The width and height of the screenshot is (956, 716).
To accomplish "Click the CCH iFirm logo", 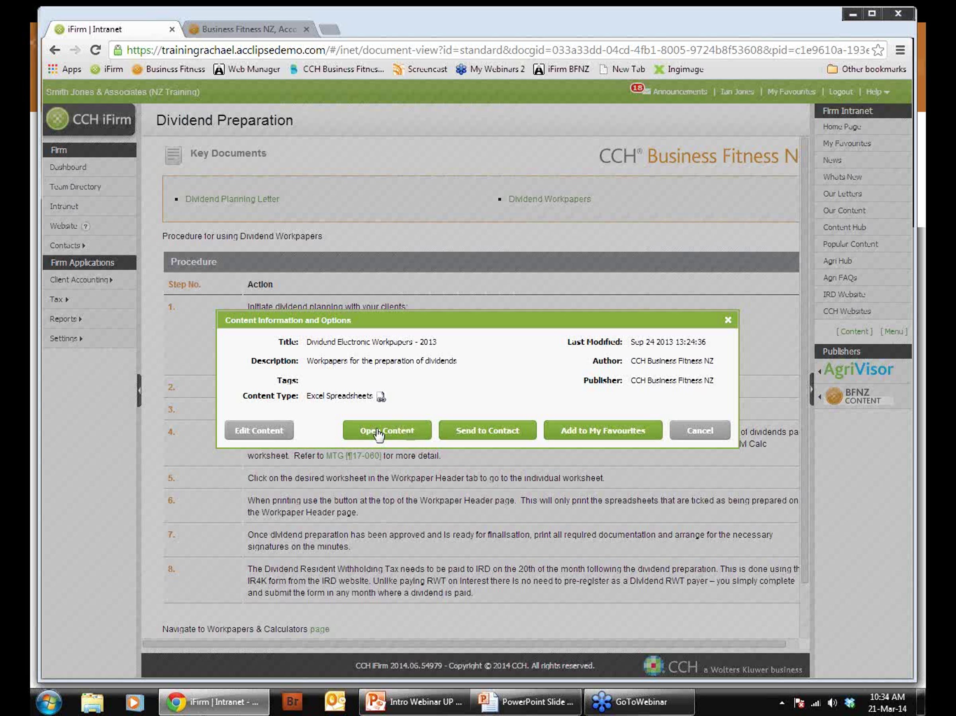I will [x=90, y=119].
